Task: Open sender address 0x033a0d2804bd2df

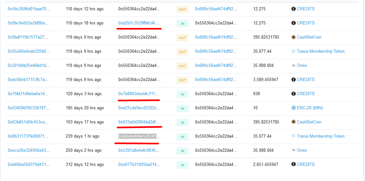Action: click(x=139, y=122)
